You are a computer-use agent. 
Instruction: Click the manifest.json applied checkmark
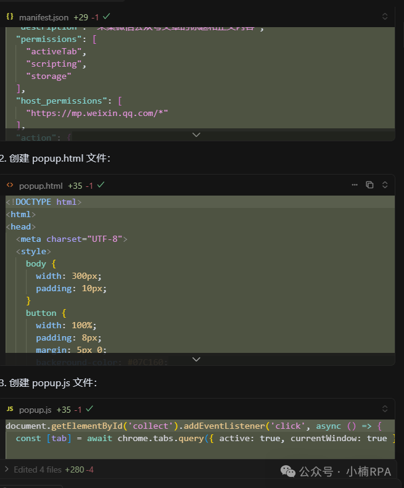click(107, 16)
